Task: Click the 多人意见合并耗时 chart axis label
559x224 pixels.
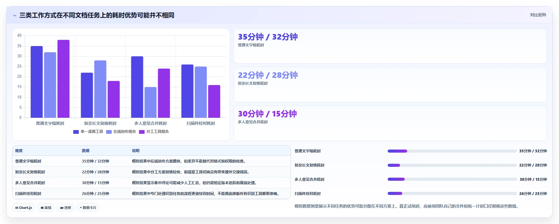Action: coord(151,123)
